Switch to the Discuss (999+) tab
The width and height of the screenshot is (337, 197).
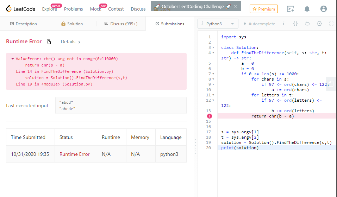point(121,24)
